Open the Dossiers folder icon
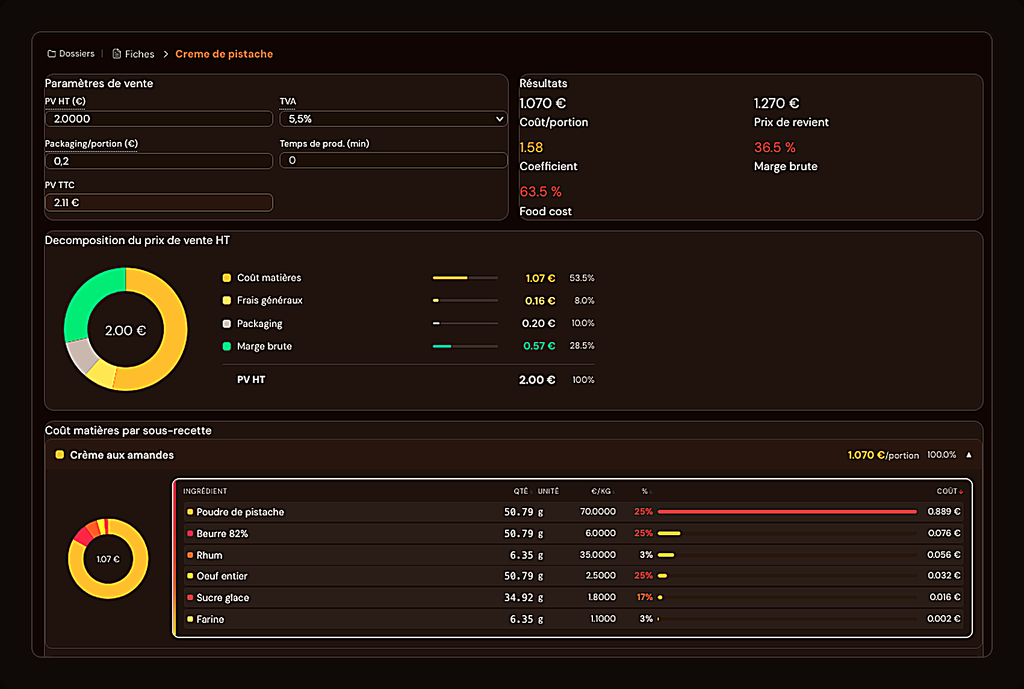 coord(52,54)
